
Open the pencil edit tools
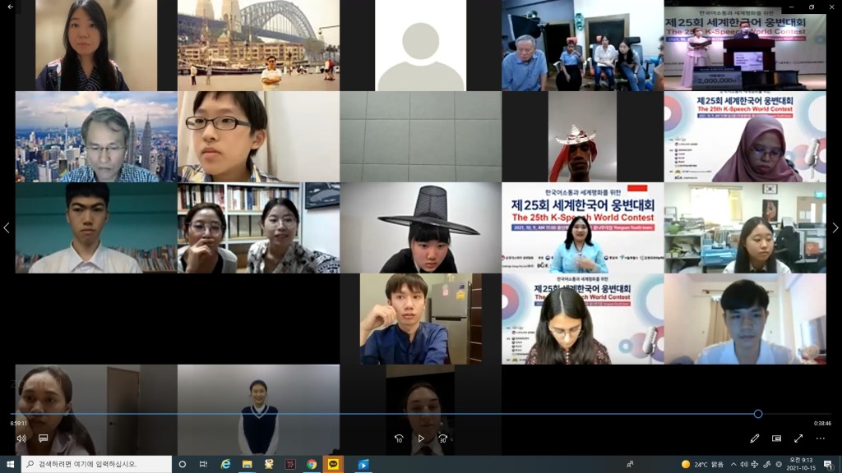coord(755,439)
